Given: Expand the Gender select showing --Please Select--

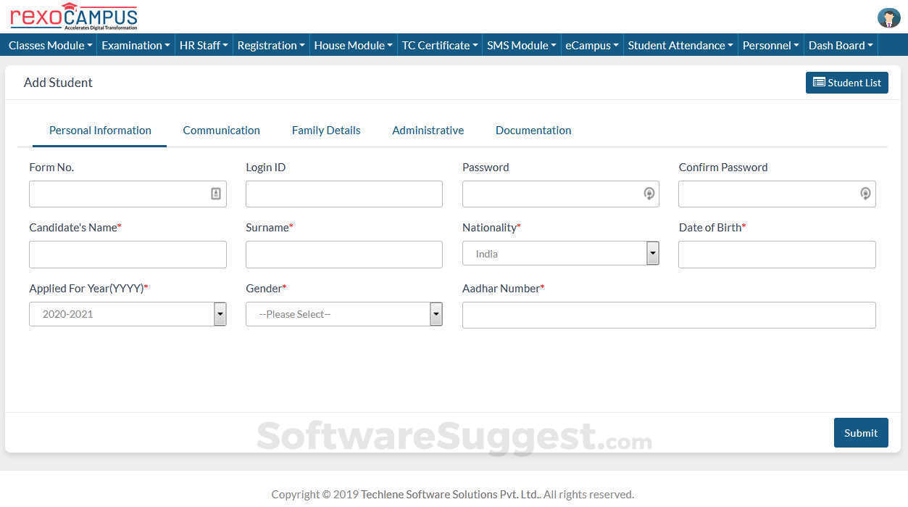Looking at the screenshot, I should coord(436,313).
